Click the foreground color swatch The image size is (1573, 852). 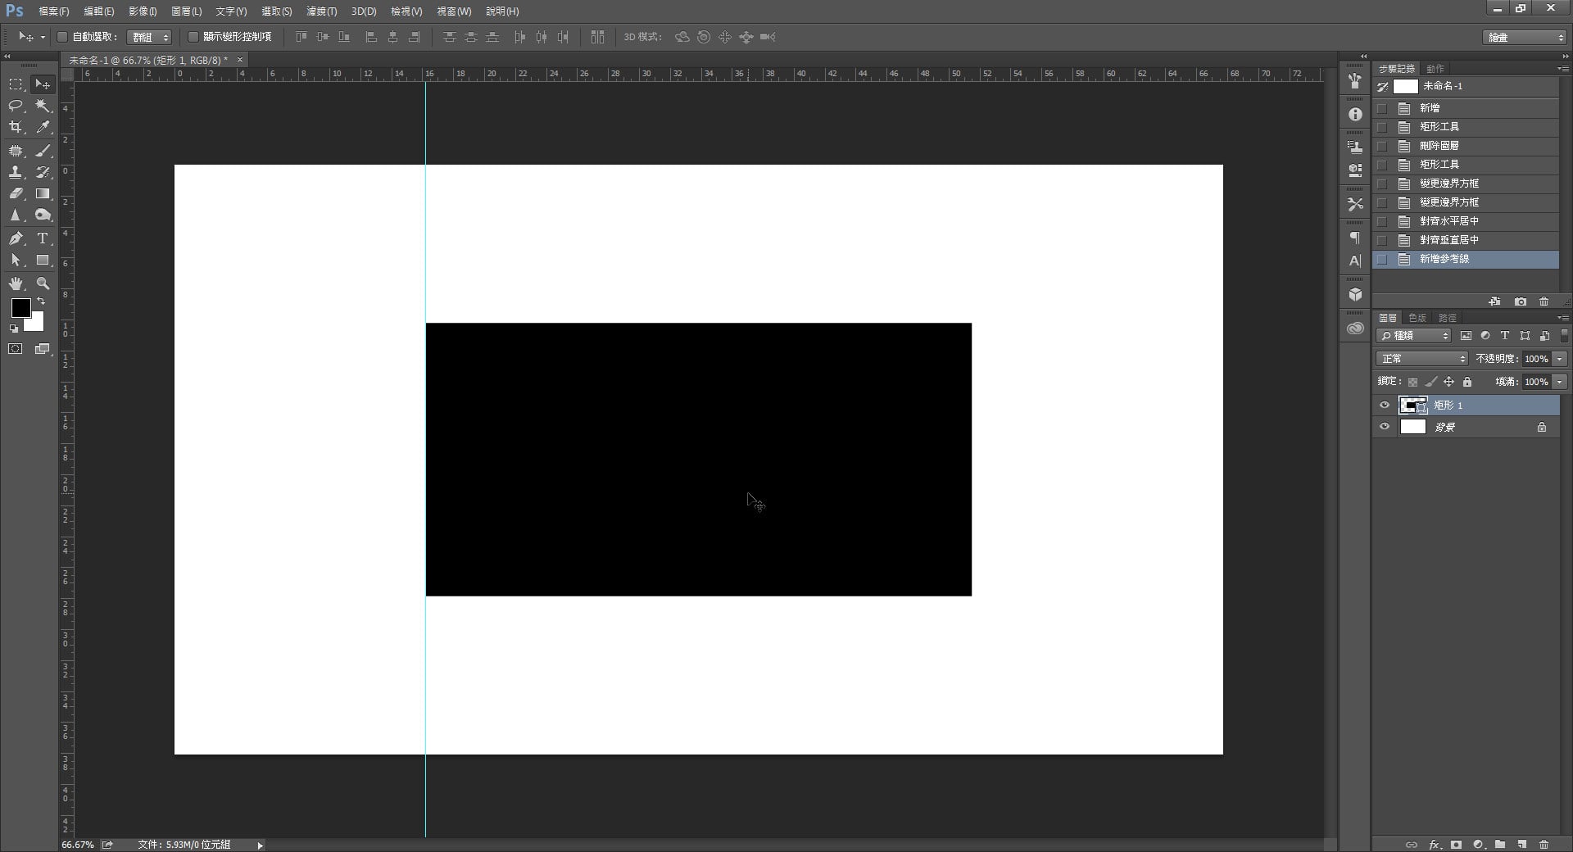20,308
